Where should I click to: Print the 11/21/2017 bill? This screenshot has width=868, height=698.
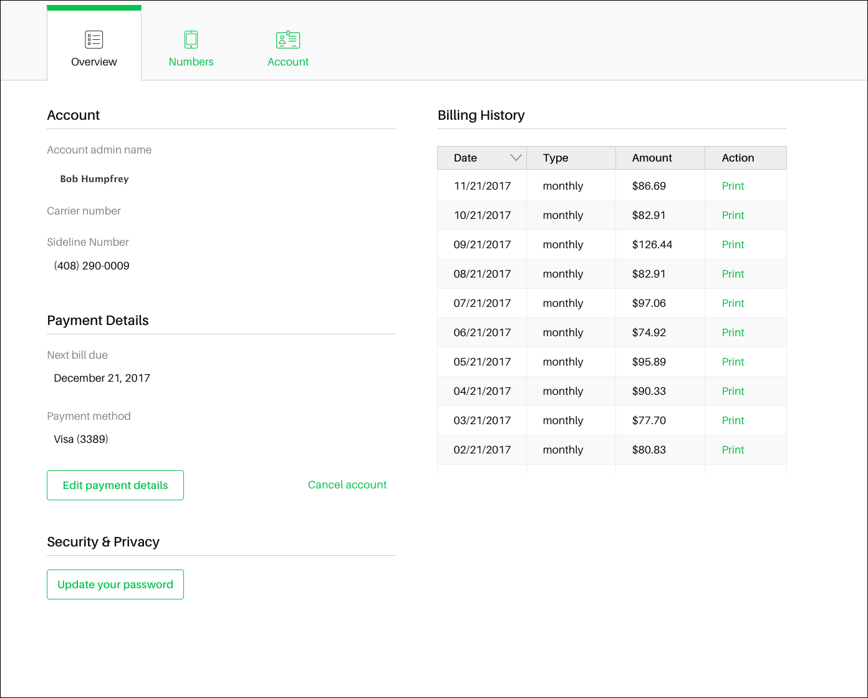pyautogui.click(x=733, y=186)
